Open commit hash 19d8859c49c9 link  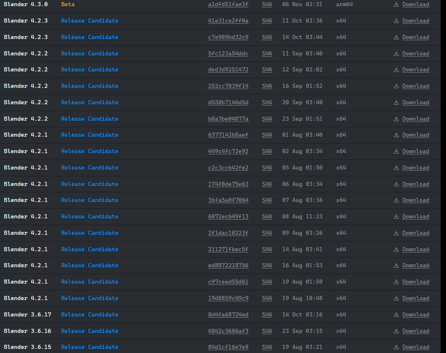pos(228,298)
